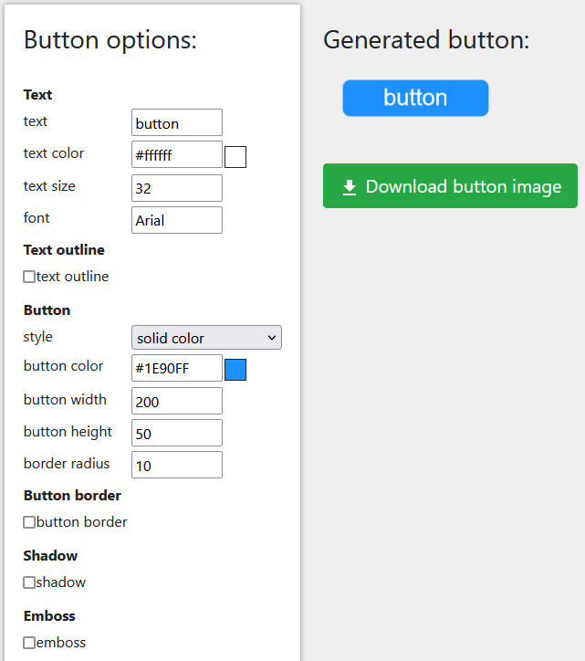Click the 'text outline' checkbox label
This screenshot has width=585, height=661.
(73, 277)
